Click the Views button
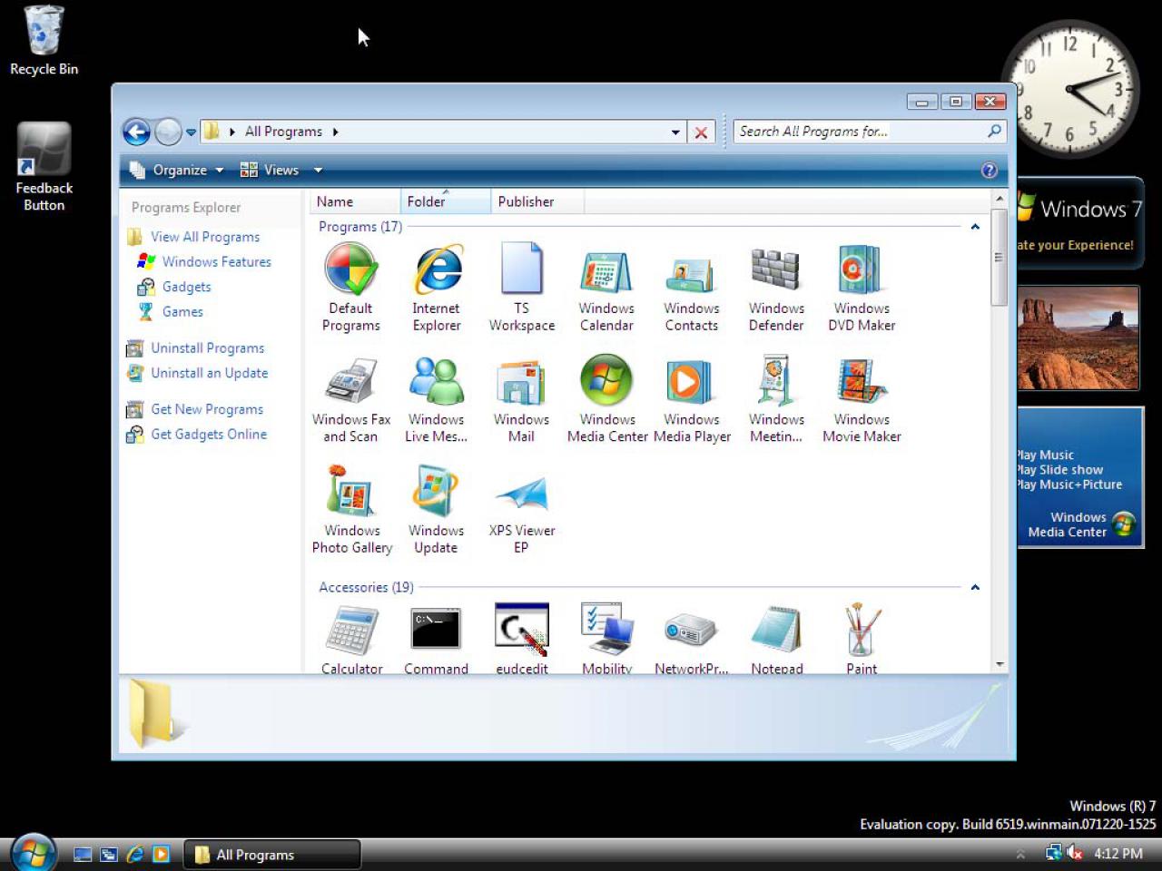The height and width of the screenshot is (871, 1162). pyautogui.click(x=270, y=170)
